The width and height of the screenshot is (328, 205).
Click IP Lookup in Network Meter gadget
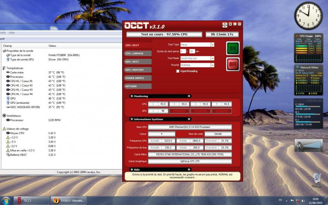(315, 78)
